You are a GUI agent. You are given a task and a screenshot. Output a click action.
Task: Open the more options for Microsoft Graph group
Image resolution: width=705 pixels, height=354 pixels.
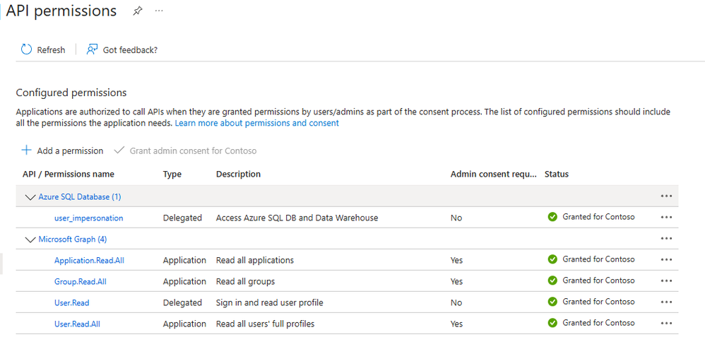click(x=666, y=239)
